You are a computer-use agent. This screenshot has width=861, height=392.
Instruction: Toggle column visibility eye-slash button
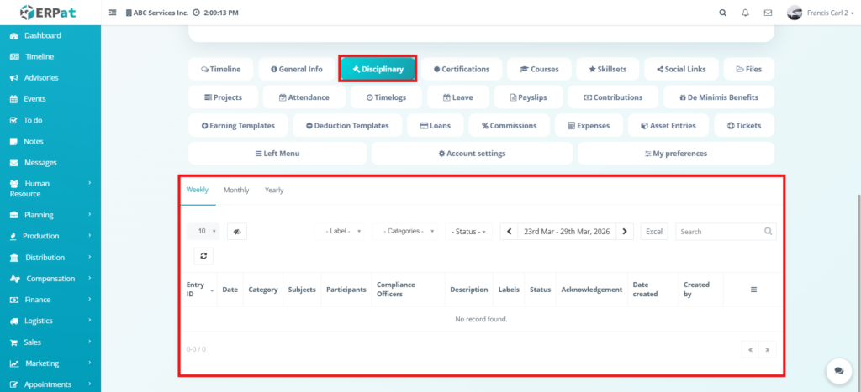236,232
